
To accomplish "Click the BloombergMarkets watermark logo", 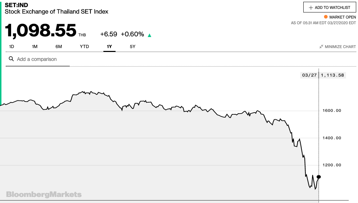I will pos(44,194).
